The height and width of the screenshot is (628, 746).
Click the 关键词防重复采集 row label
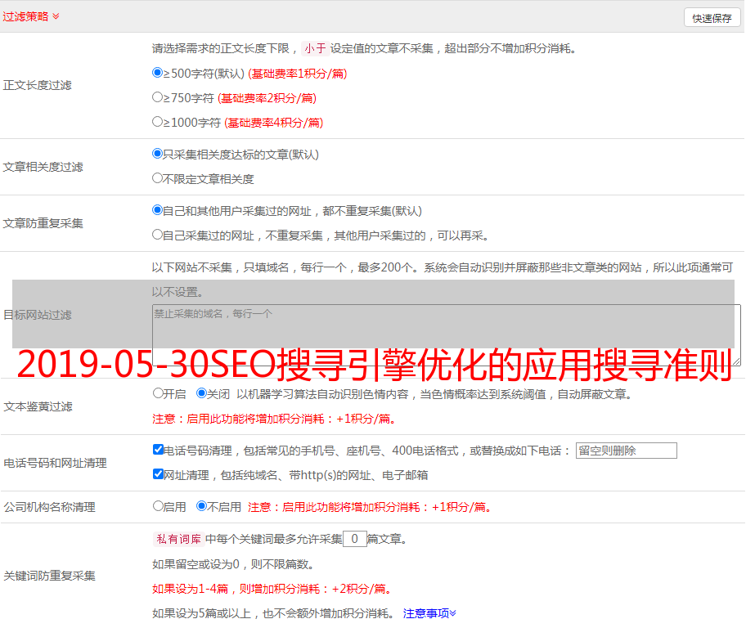(x=49, y=576)
